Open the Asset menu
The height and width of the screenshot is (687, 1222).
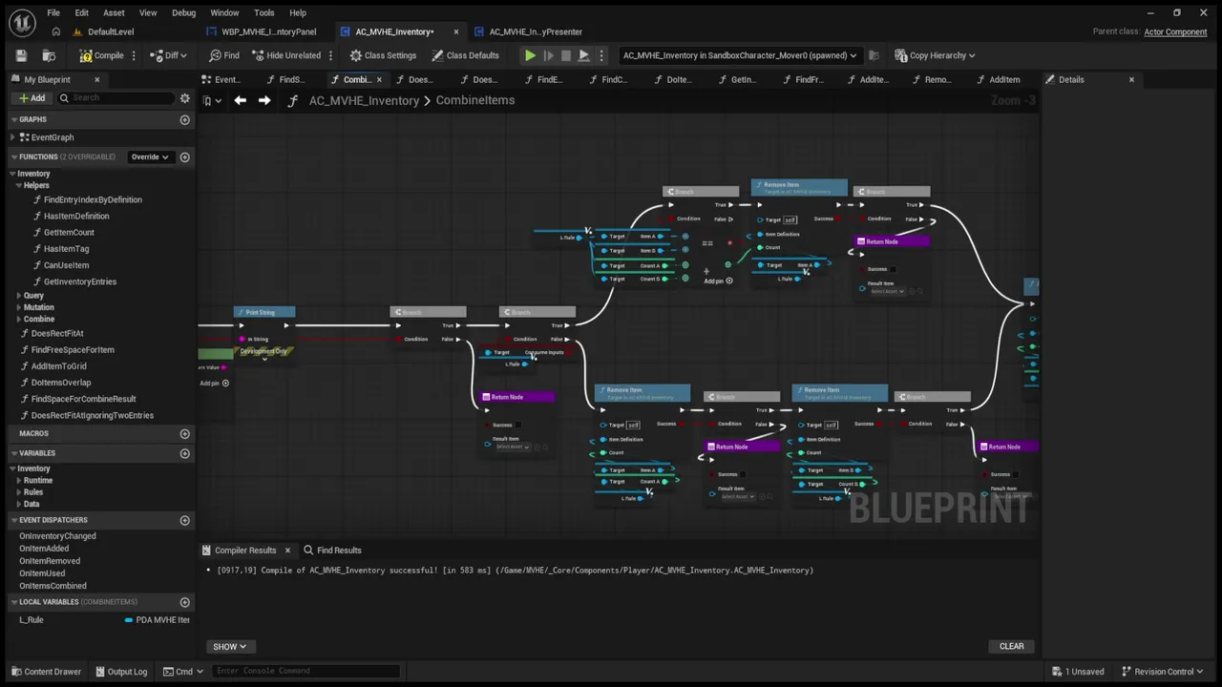pos(114,12)
